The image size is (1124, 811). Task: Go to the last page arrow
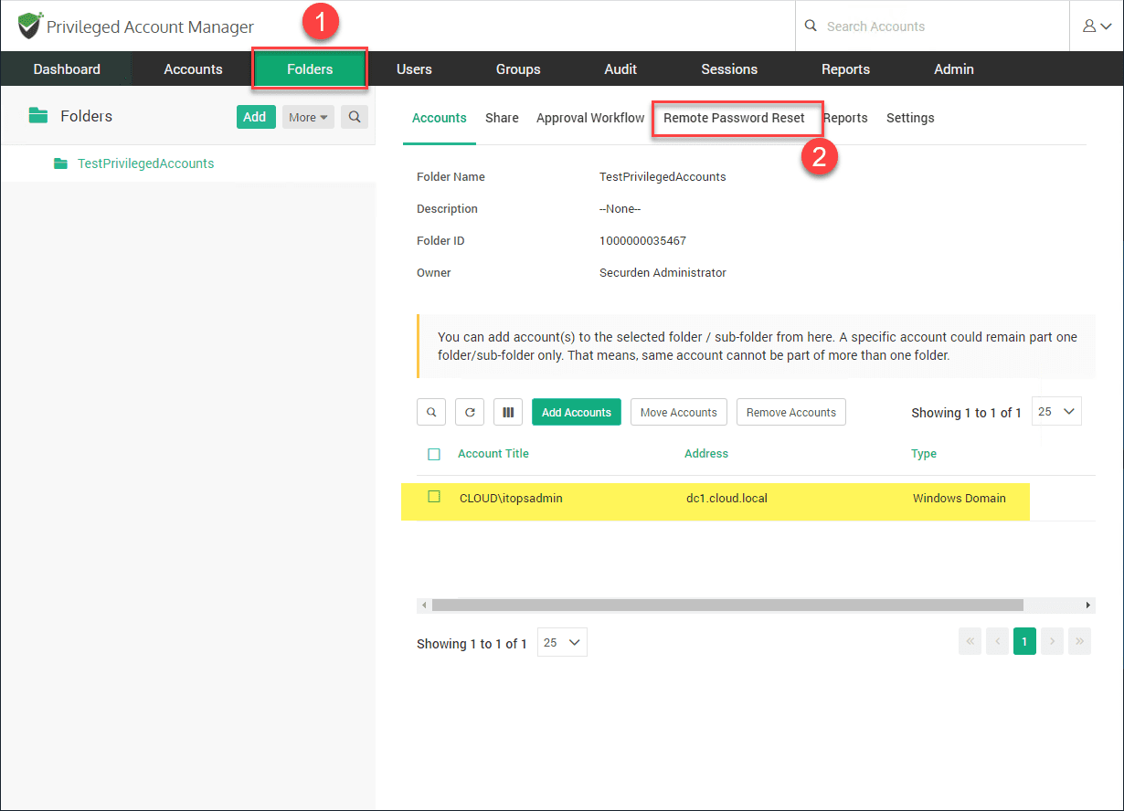click(x=1079, y=642)
